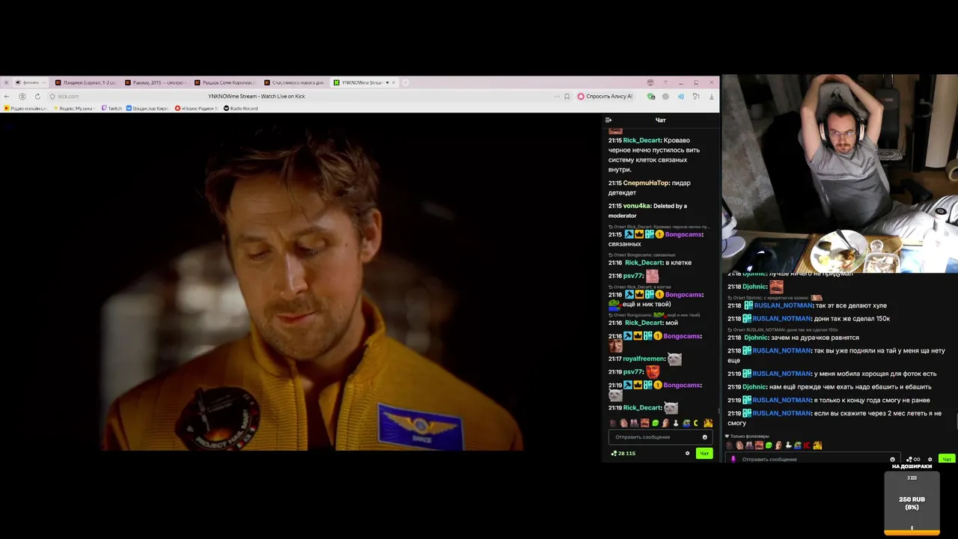The image size is (958, 539).
Task: Open the Yandex home icon beside back arrow
Action: (22, 97)
